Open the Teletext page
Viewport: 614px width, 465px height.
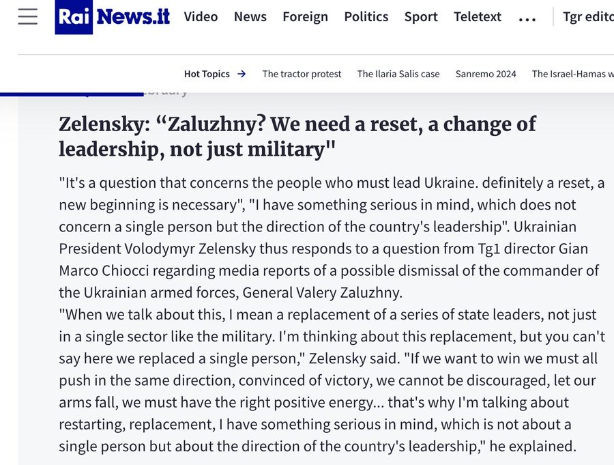(478, 17)
